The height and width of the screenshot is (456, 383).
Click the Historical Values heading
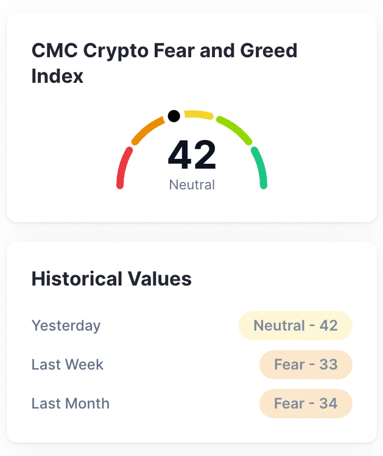tap(111, 279)
